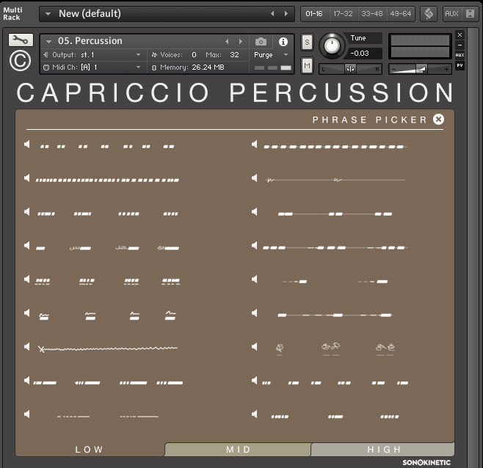The width and height of the screenshot is (483, 468).
Task: Switch to the MID tab
Action: click(238, 450)
